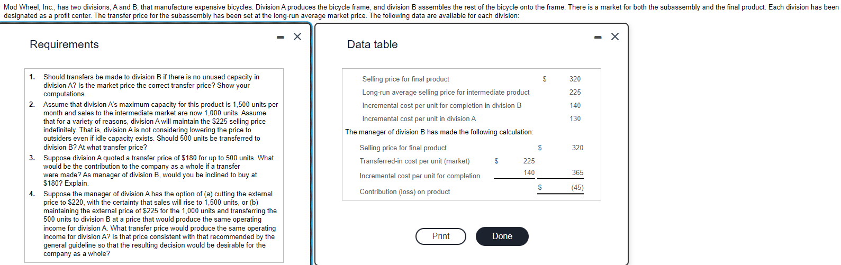Click Contribution (loss) on product label
841x265 pixels.
(404, 191)
